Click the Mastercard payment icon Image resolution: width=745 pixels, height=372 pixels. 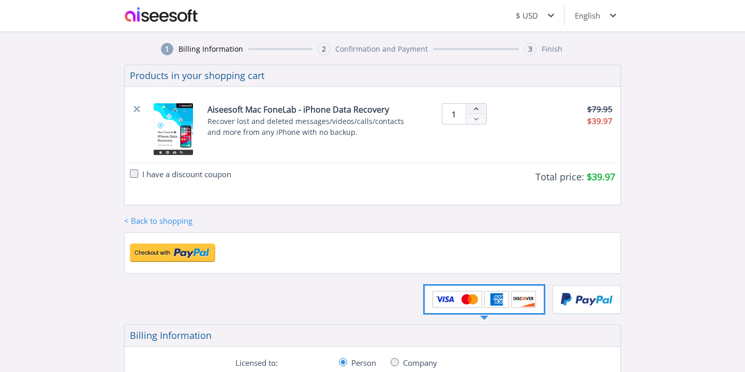470,299
